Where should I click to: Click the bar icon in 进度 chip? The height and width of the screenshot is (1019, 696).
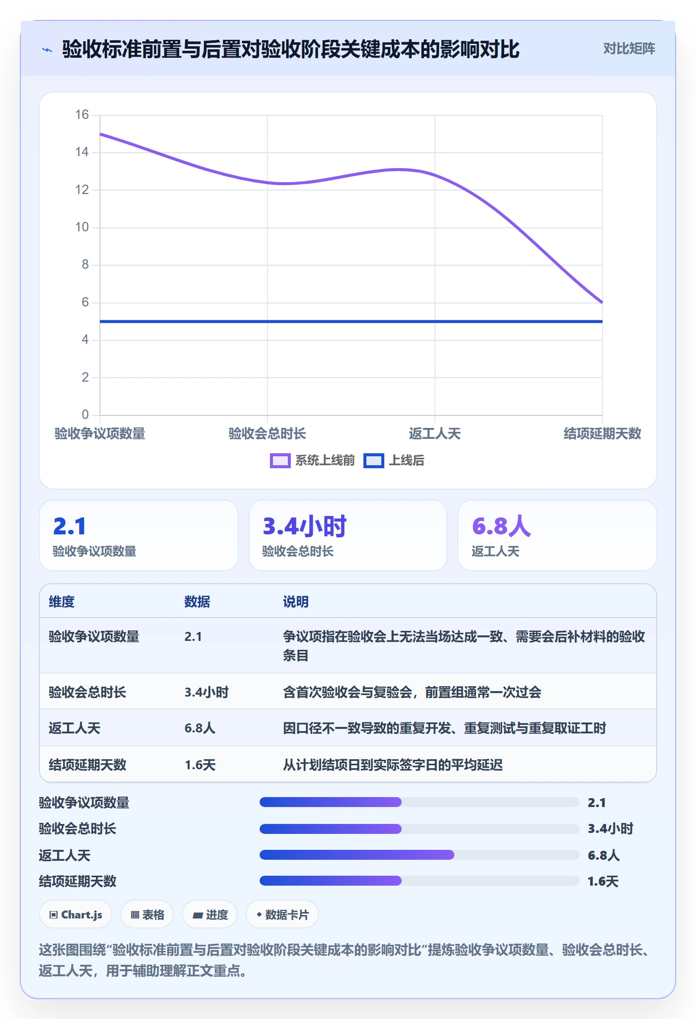[197, 915]
